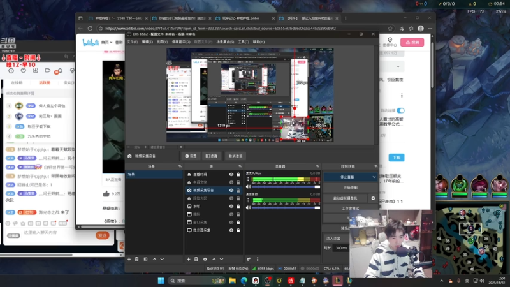
Task: Mute the 麦克风/Aux speaker icon
Action: tap(249, 187)
